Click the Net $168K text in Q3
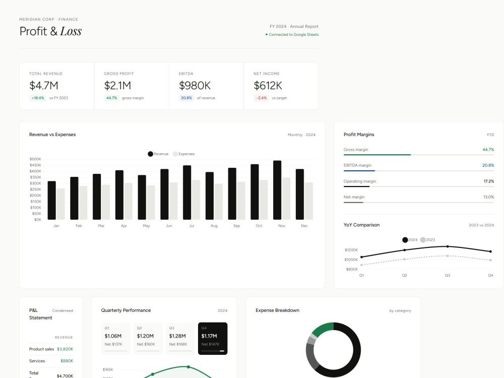 coord(178,344)
